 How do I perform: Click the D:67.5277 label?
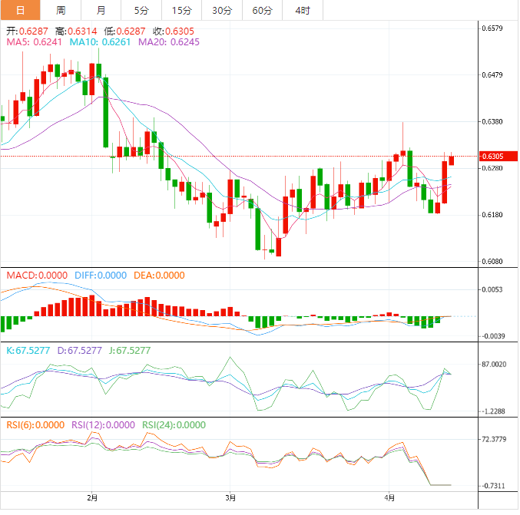pos(80,350)
